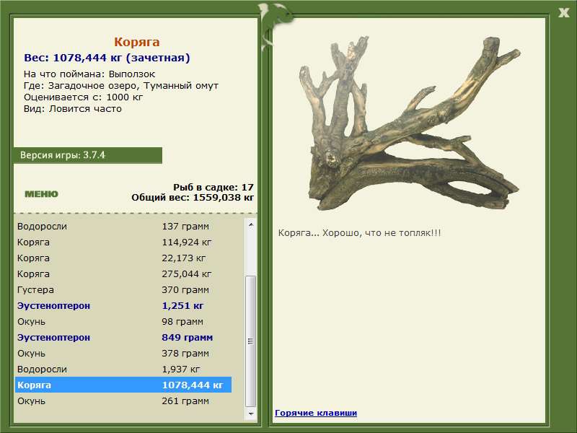Select the Окунь 378 грамм entry
Image resolution: width=577 pixels, height=433 pixels.
(123, 353)
